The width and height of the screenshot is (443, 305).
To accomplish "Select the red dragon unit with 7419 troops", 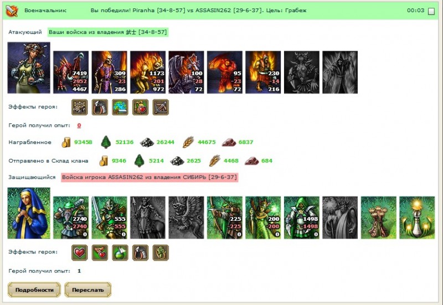I will pos(71,72).
